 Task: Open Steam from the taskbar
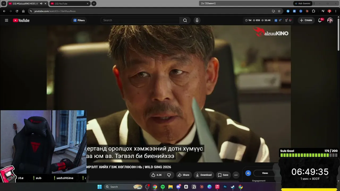233,187
